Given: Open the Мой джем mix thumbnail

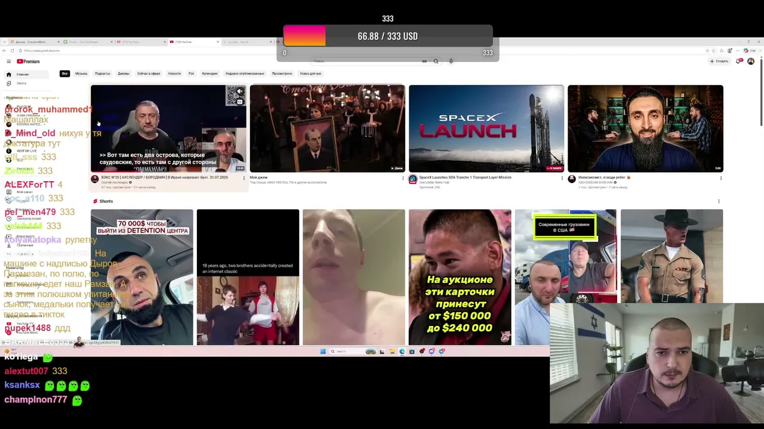Looking at the screenshot, I should click(327, 129).
